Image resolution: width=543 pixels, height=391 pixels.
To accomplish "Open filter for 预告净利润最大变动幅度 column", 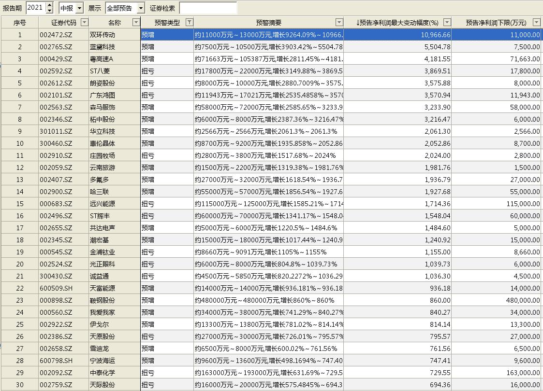I will click(447, 22).
